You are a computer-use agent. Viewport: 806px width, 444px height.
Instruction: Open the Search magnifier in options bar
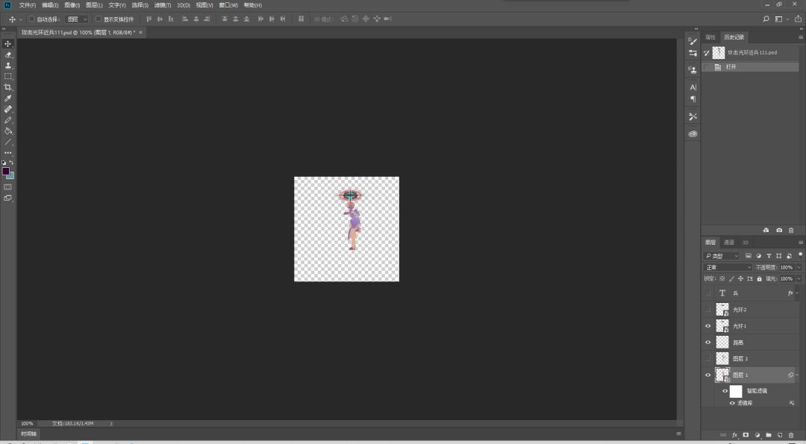coord(766,19)
